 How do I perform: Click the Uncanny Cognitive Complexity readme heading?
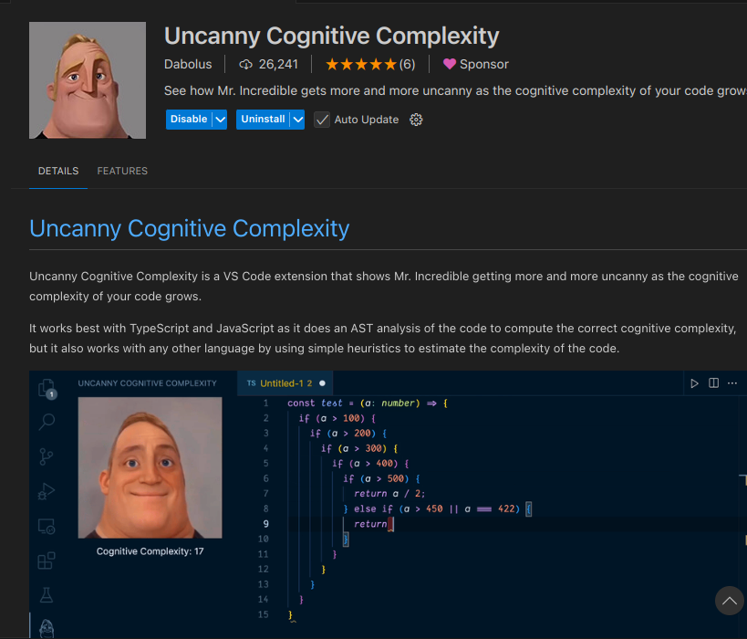(189, 228)
